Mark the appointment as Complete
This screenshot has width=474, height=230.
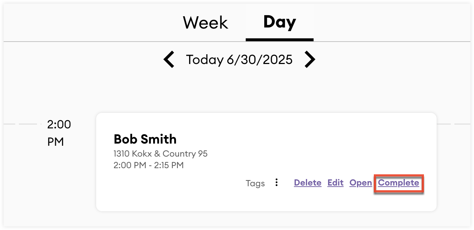coord(399,183)
